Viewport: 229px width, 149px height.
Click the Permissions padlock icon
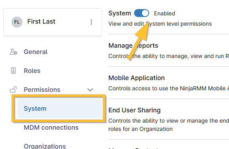tap(13, 89)
